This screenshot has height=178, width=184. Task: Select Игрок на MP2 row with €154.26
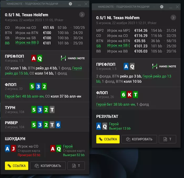pyautogui.click(x=136, y=31)
